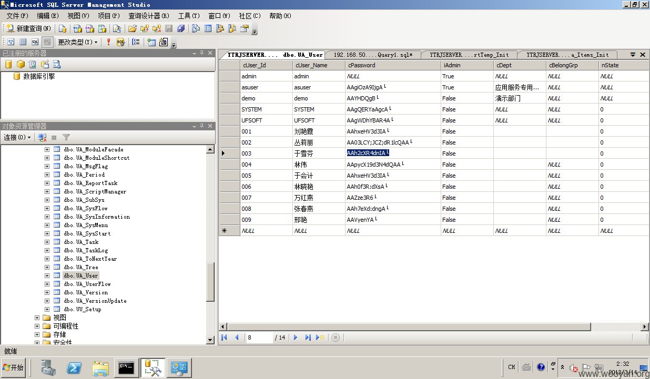Go to last record navigation button
Viewport: 650px width, 379px height.
(308, 337)
